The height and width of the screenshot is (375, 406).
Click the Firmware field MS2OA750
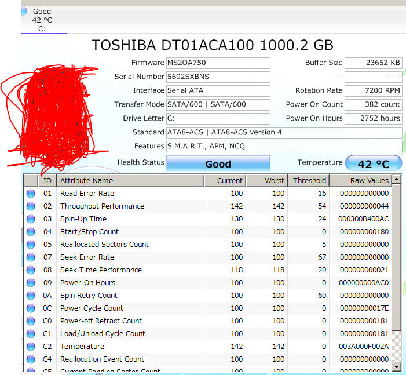pyautogui.click(x=218, y=63)
